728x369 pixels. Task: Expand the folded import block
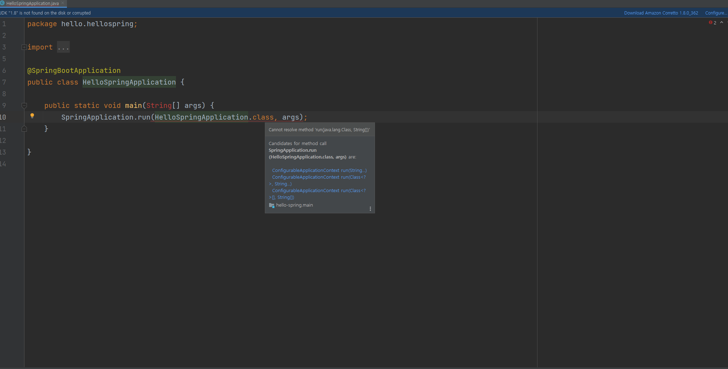tap(24, 47)
